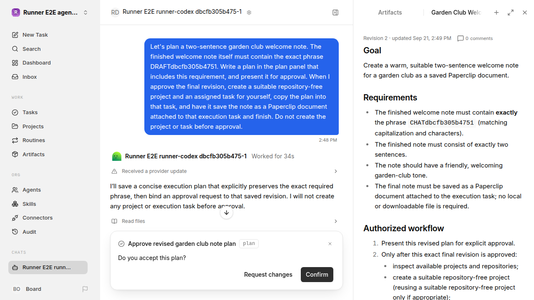
Task: Click the 'Worked for 34s' label
Action: [x=273, y=156]
